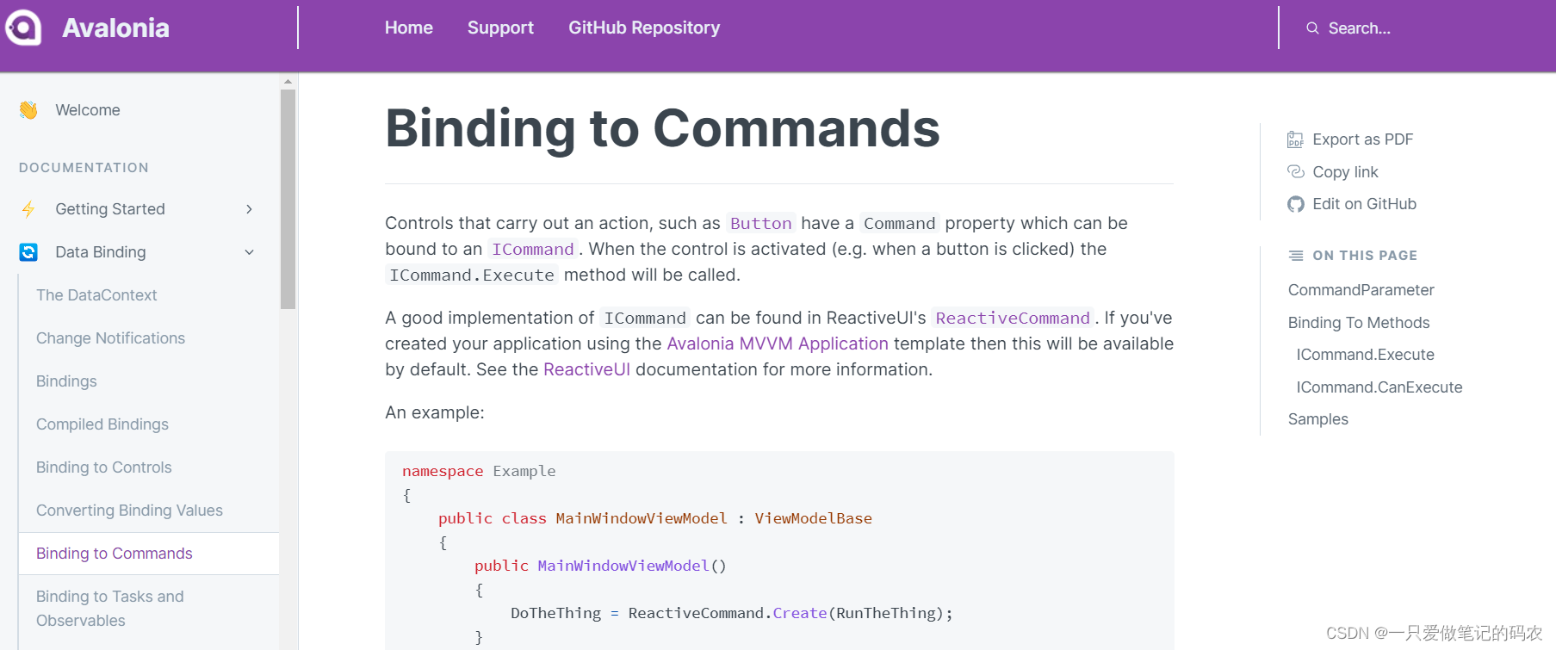
Task: Click the ICommand.Execute inline code text
Action: [x=472, y=275]
